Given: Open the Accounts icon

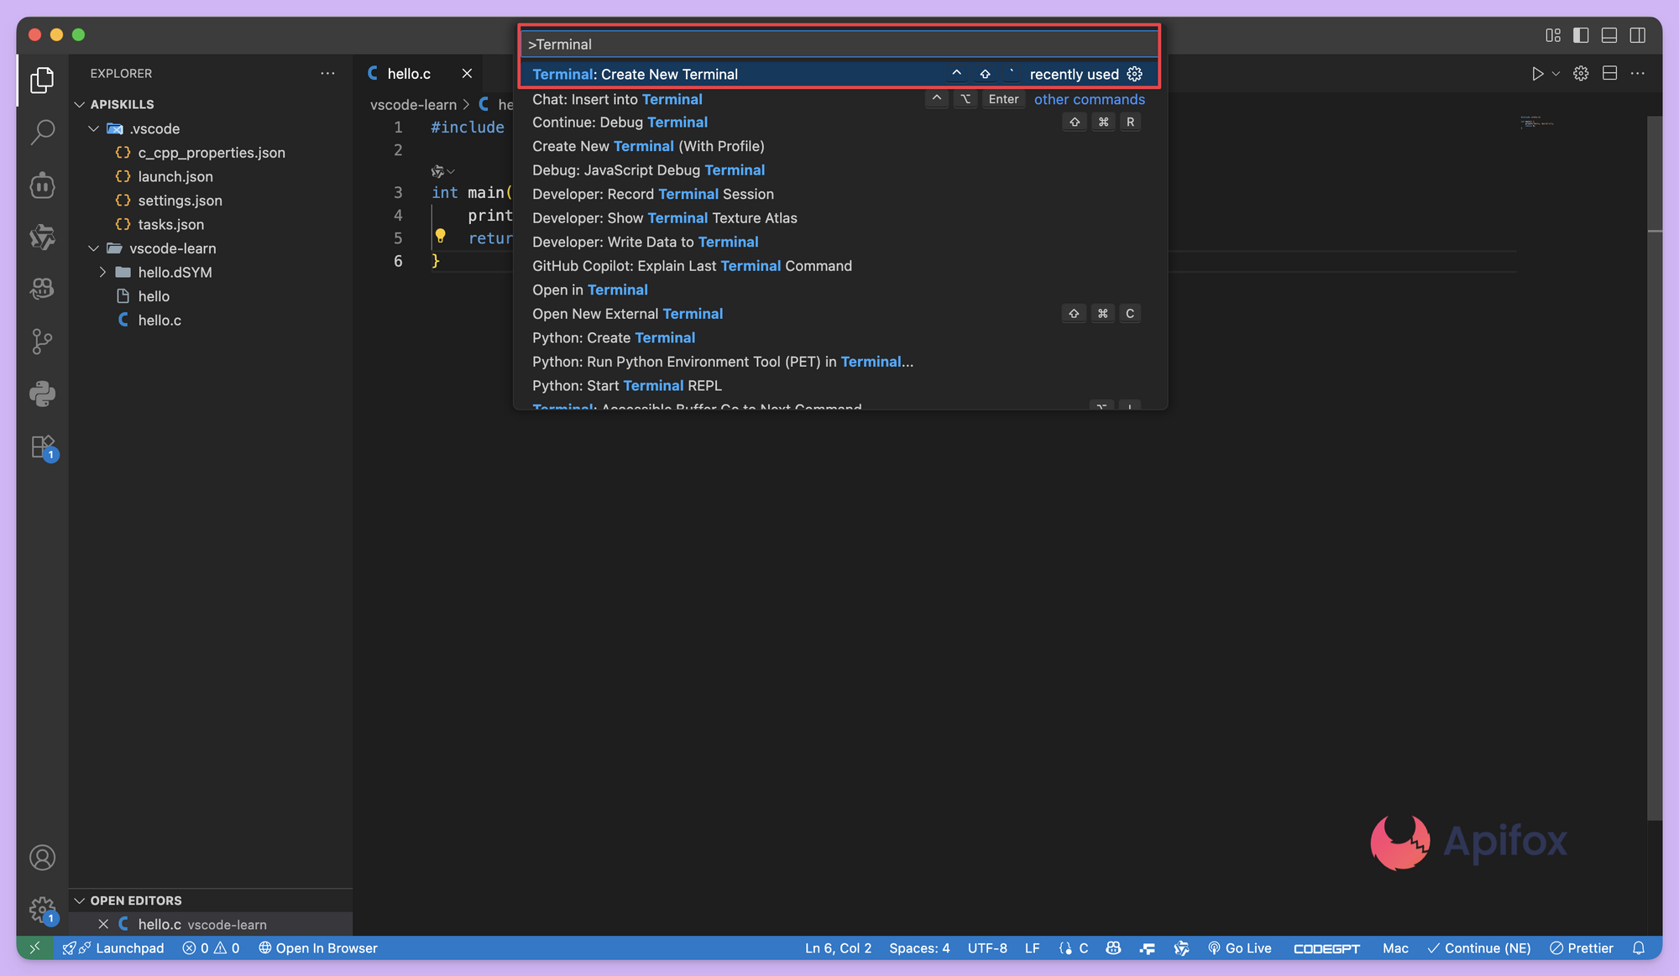Looking at the screenshot, I should pyautogui.click(x=42, y=858).
